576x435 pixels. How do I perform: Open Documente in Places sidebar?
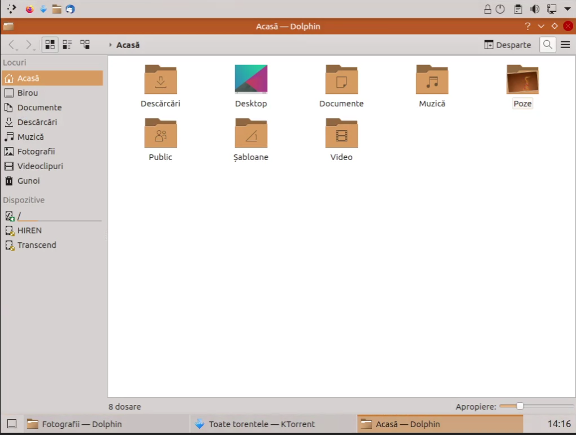(53, 107)
